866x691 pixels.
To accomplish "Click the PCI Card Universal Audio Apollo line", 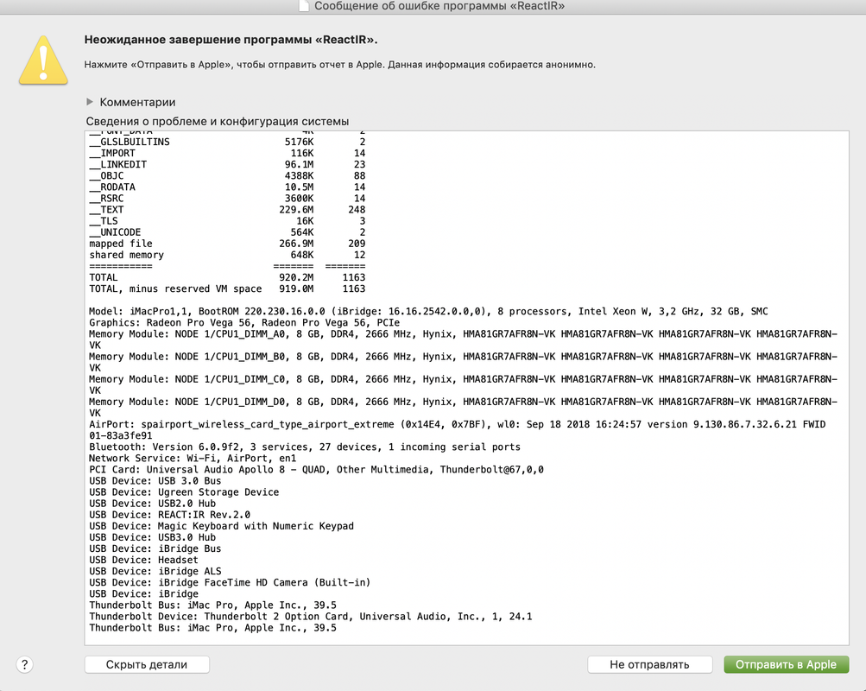I will pos(316,470).
